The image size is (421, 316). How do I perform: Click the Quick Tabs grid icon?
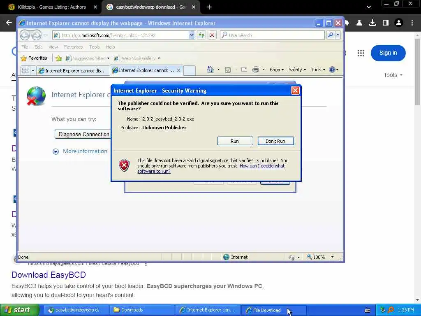click(x=25, y=71)
